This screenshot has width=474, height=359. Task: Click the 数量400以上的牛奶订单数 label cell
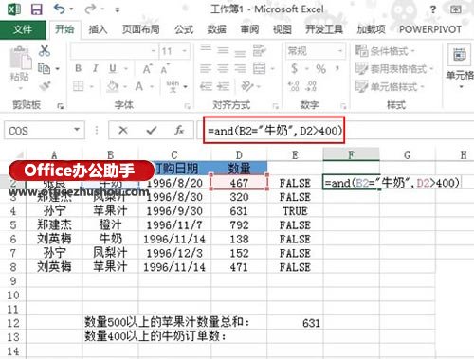155,336
